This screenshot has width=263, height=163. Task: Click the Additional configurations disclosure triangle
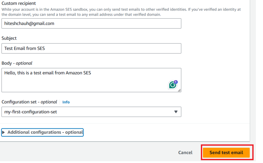click(4, 132)
